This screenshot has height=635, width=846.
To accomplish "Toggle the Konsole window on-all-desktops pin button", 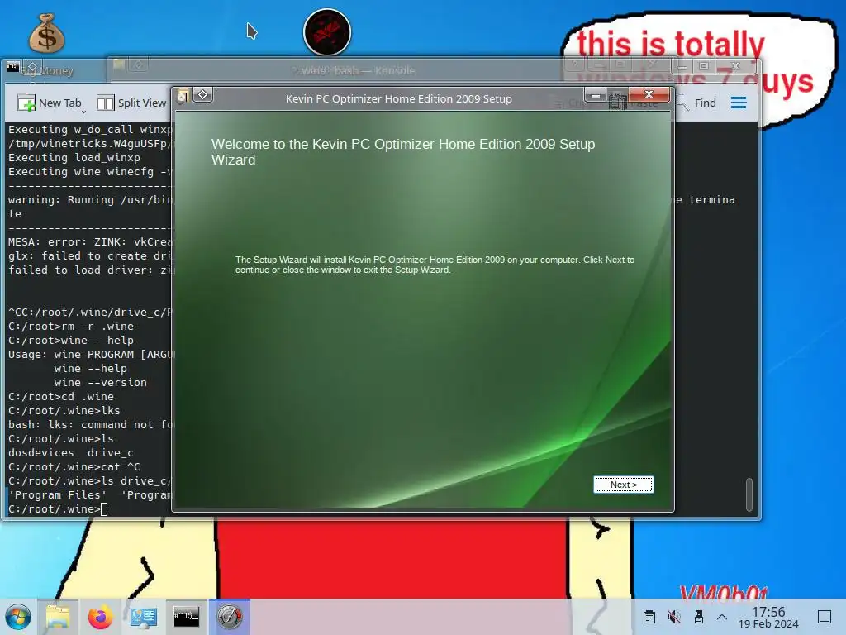I will [x=32, y=67].
